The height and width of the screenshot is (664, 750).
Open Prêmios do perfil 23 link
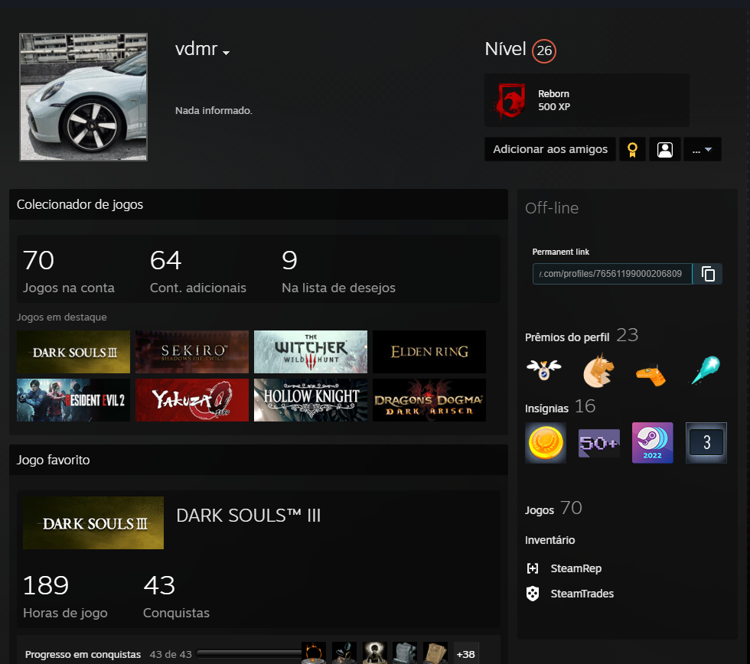582,336
